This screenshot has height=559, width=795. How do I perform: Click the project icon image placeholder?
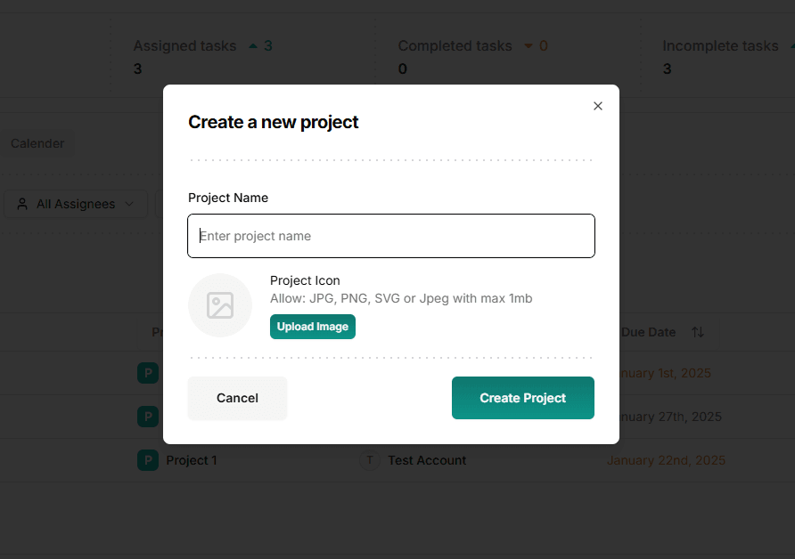click(x=220, y=305)
